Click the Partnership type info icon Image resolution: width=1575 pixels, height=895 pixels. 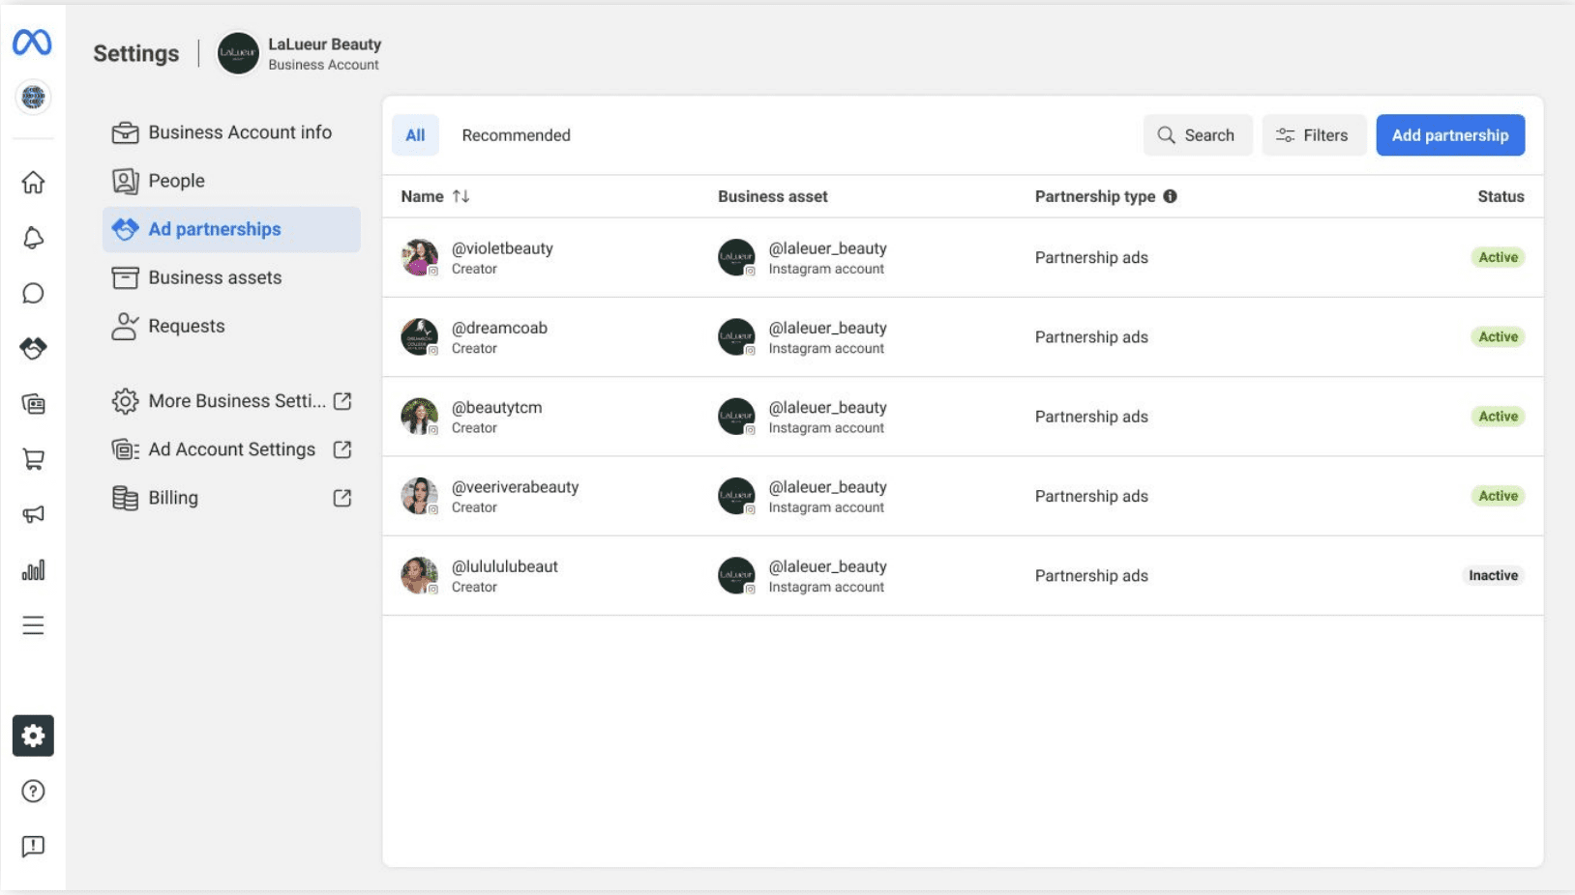point(1170,196)
